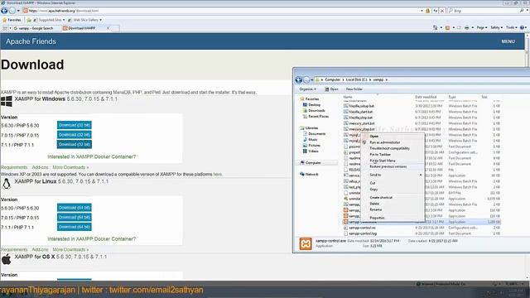Click the Apache Friends site title

[x=31, y=41]
